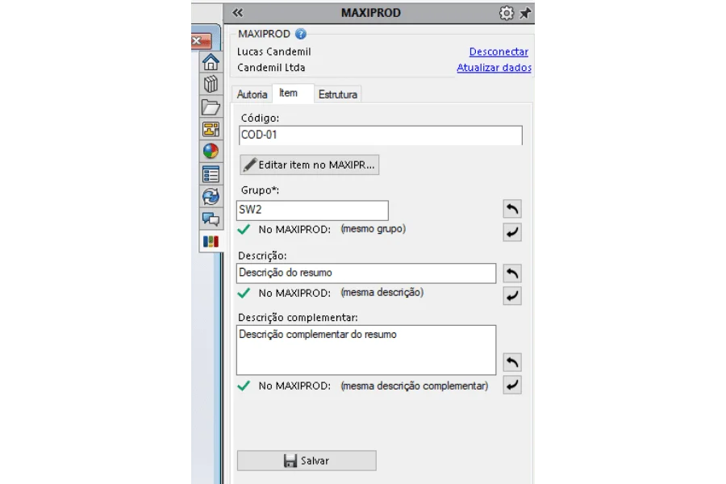Click the (mesma descrição) status text
The image size is (726, 484).
(x=382, y=293)
